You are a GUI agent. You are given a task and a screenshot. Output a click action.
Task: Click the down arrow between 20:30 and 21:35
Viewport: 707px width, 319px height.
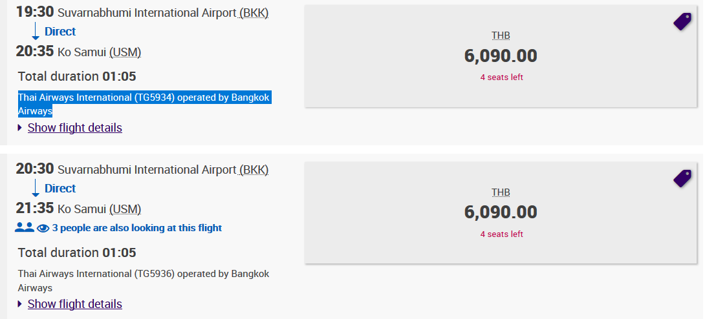coord(36,188)
